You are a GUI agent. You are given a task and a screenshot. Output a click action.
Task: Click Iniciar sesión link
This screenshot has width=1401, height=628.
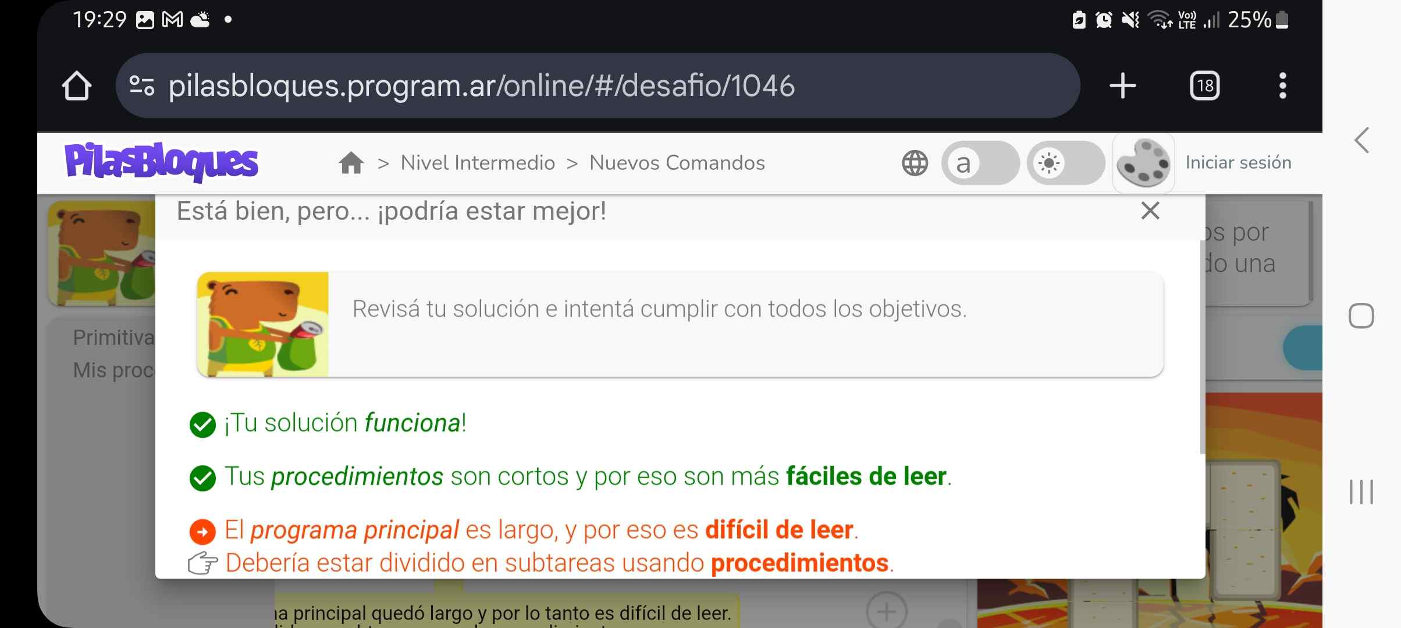(1238, 163)
